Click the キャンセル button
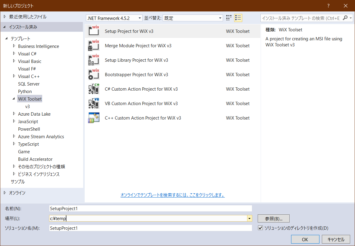This screenshot has width=355, height=246. point(336,239)
